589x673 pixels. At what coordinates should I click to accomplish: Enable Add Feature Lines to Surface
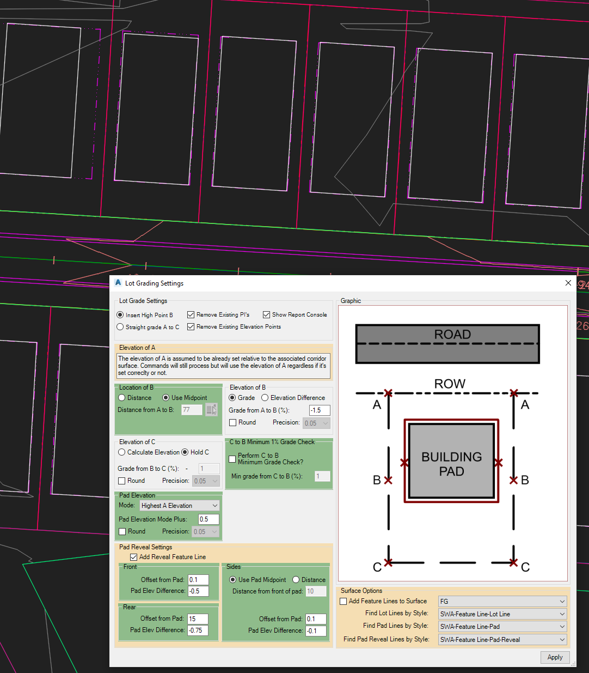point(343,601)
